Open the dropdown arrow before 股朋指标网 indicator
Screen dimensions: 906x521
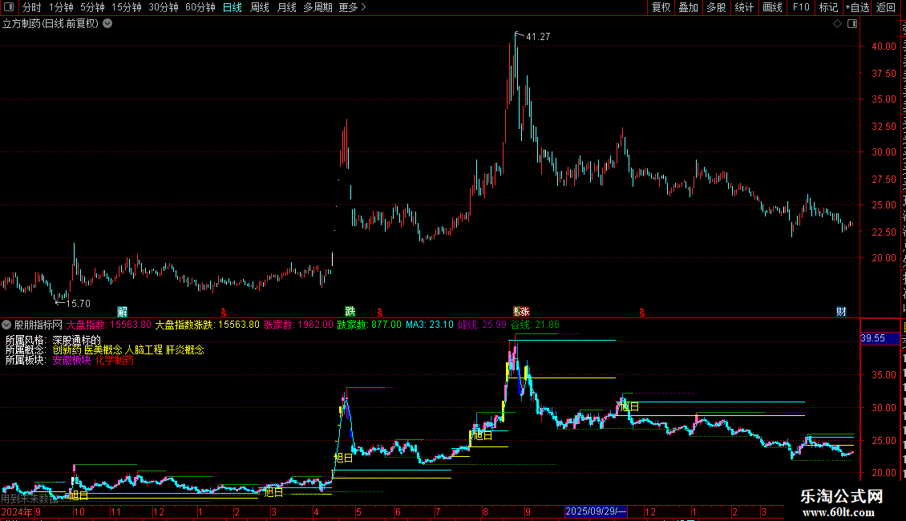(6, 325)
